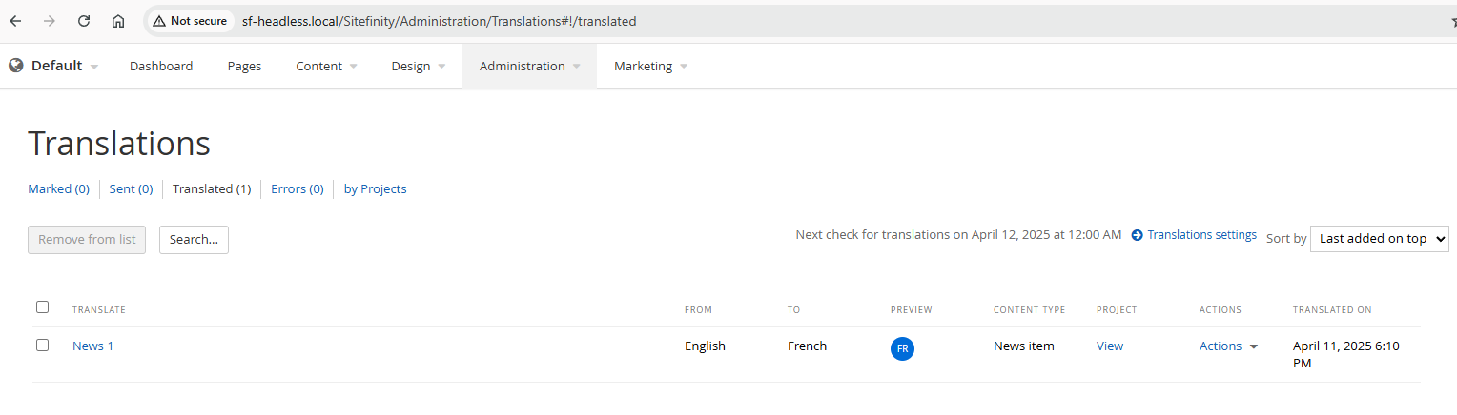Screen dimensions: 1457x415
Task: Open the Translations settings link
Action: pyautogui.click(x=1201, y=235)
